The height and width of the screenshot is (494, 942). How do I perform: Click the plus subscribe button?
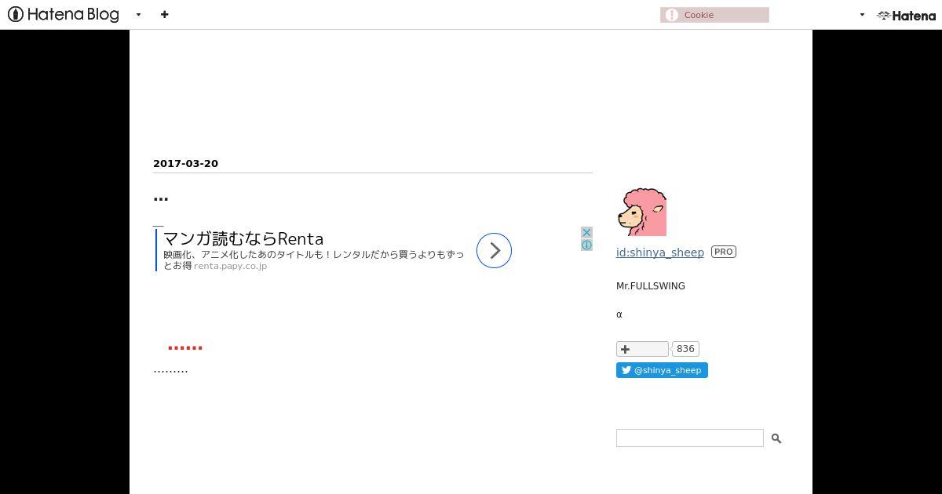click(x=642, y=349)
